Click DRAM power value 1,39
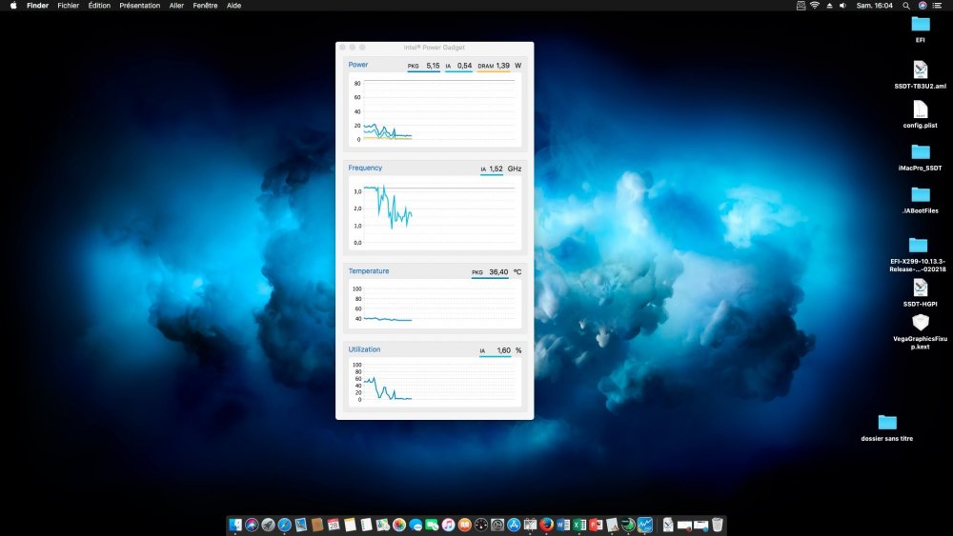Viewport: 953px width, 536px height. pos(502,66)
